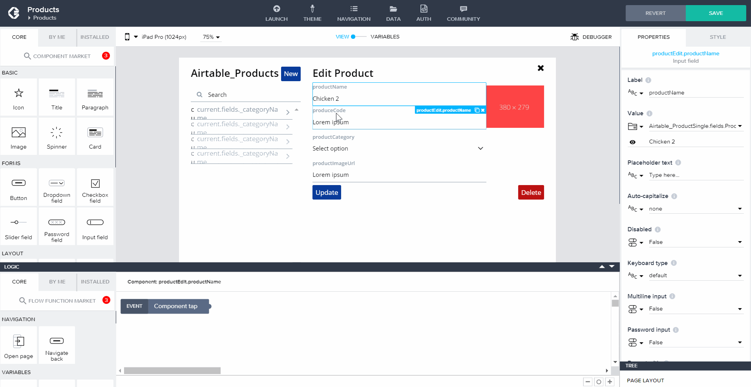751x387 pixels.
Task: Open Auto-capitalize none dropdown
Action: point(696,209)
